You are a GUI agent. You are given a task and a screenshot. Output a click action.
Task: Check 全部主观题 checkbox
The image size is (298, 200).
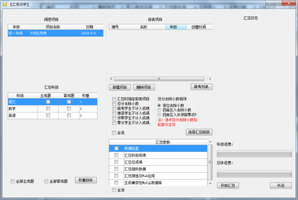[13, 181]
